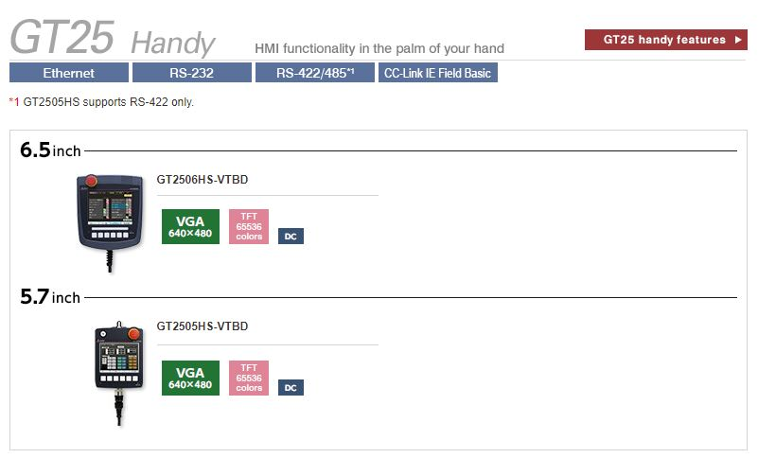The image size is (758, 458).
Task: Click the pink TFT badge under GT2506HS-VTBD
Action: click(249, 226)
